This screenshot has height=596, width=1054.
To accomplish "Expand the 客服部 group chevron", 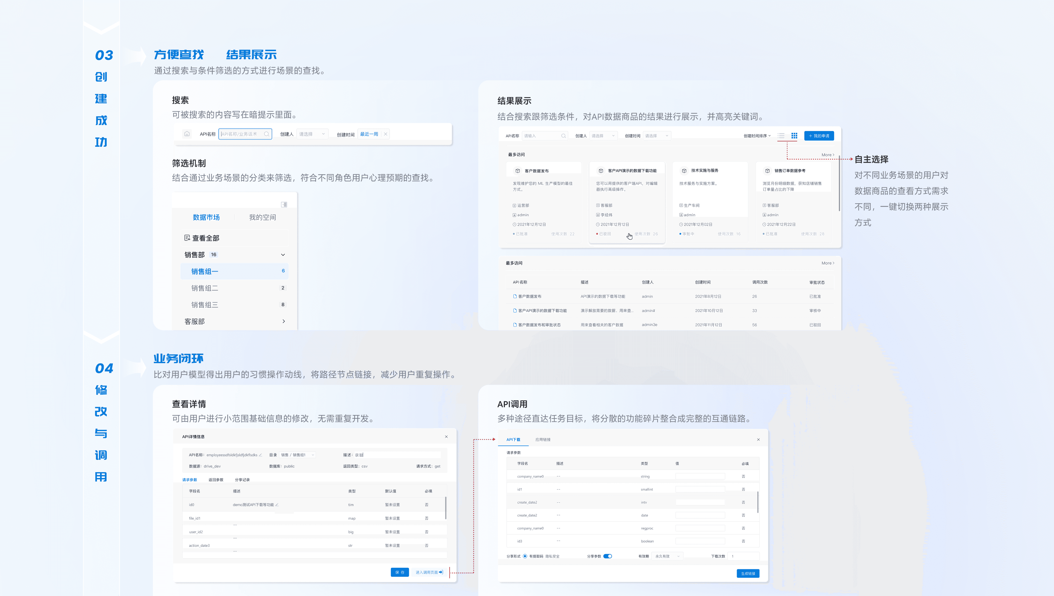I will pos(284,321).
